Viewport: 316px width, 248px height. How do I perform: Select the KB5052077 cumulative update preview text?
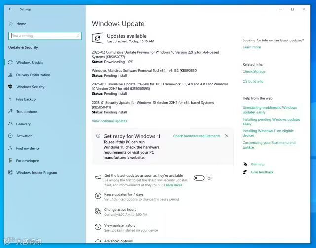point(156,55)
